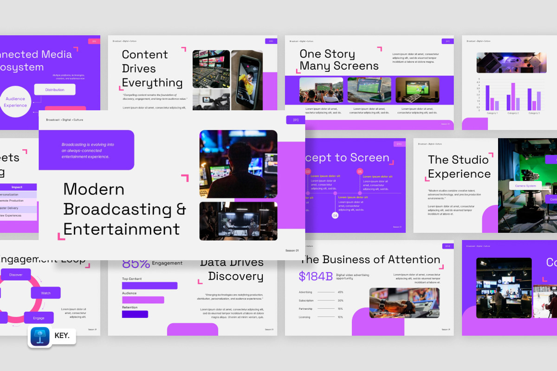Click the control room monitors photo in Content slide
Screen dimensions: 557x371
point(211,69)
